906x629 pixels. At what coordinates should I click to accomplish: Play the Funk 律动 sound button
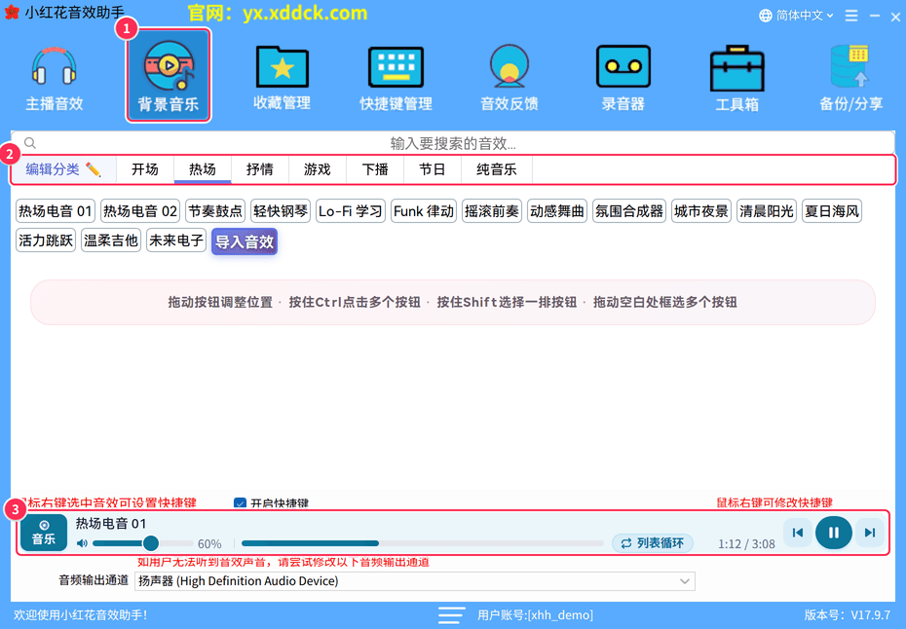[x=424, y=211]
